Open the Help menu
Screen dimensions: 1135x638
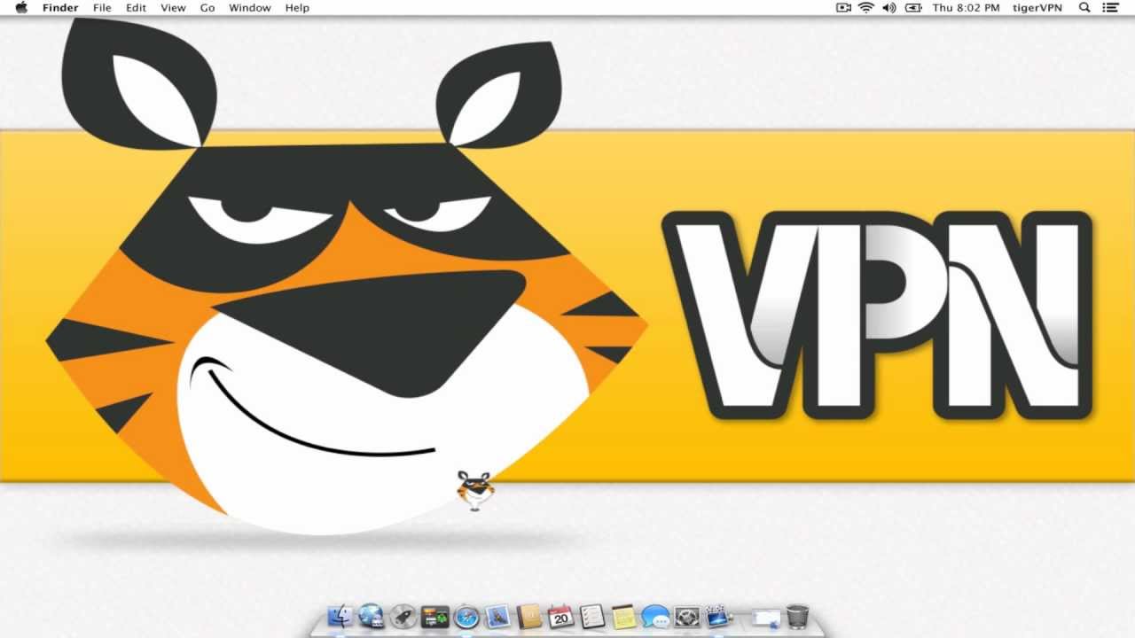297,8
